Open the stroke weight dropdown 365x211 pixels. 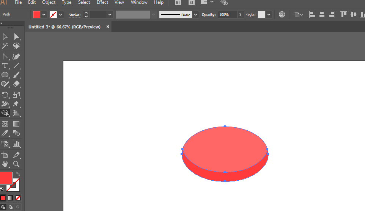coord(110,15)
